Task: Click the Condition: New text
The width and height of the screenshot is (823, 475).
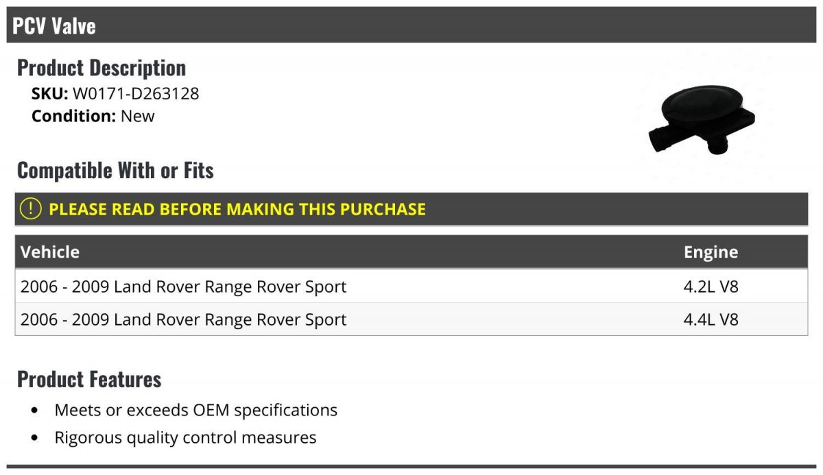Action: click(93, 116)
